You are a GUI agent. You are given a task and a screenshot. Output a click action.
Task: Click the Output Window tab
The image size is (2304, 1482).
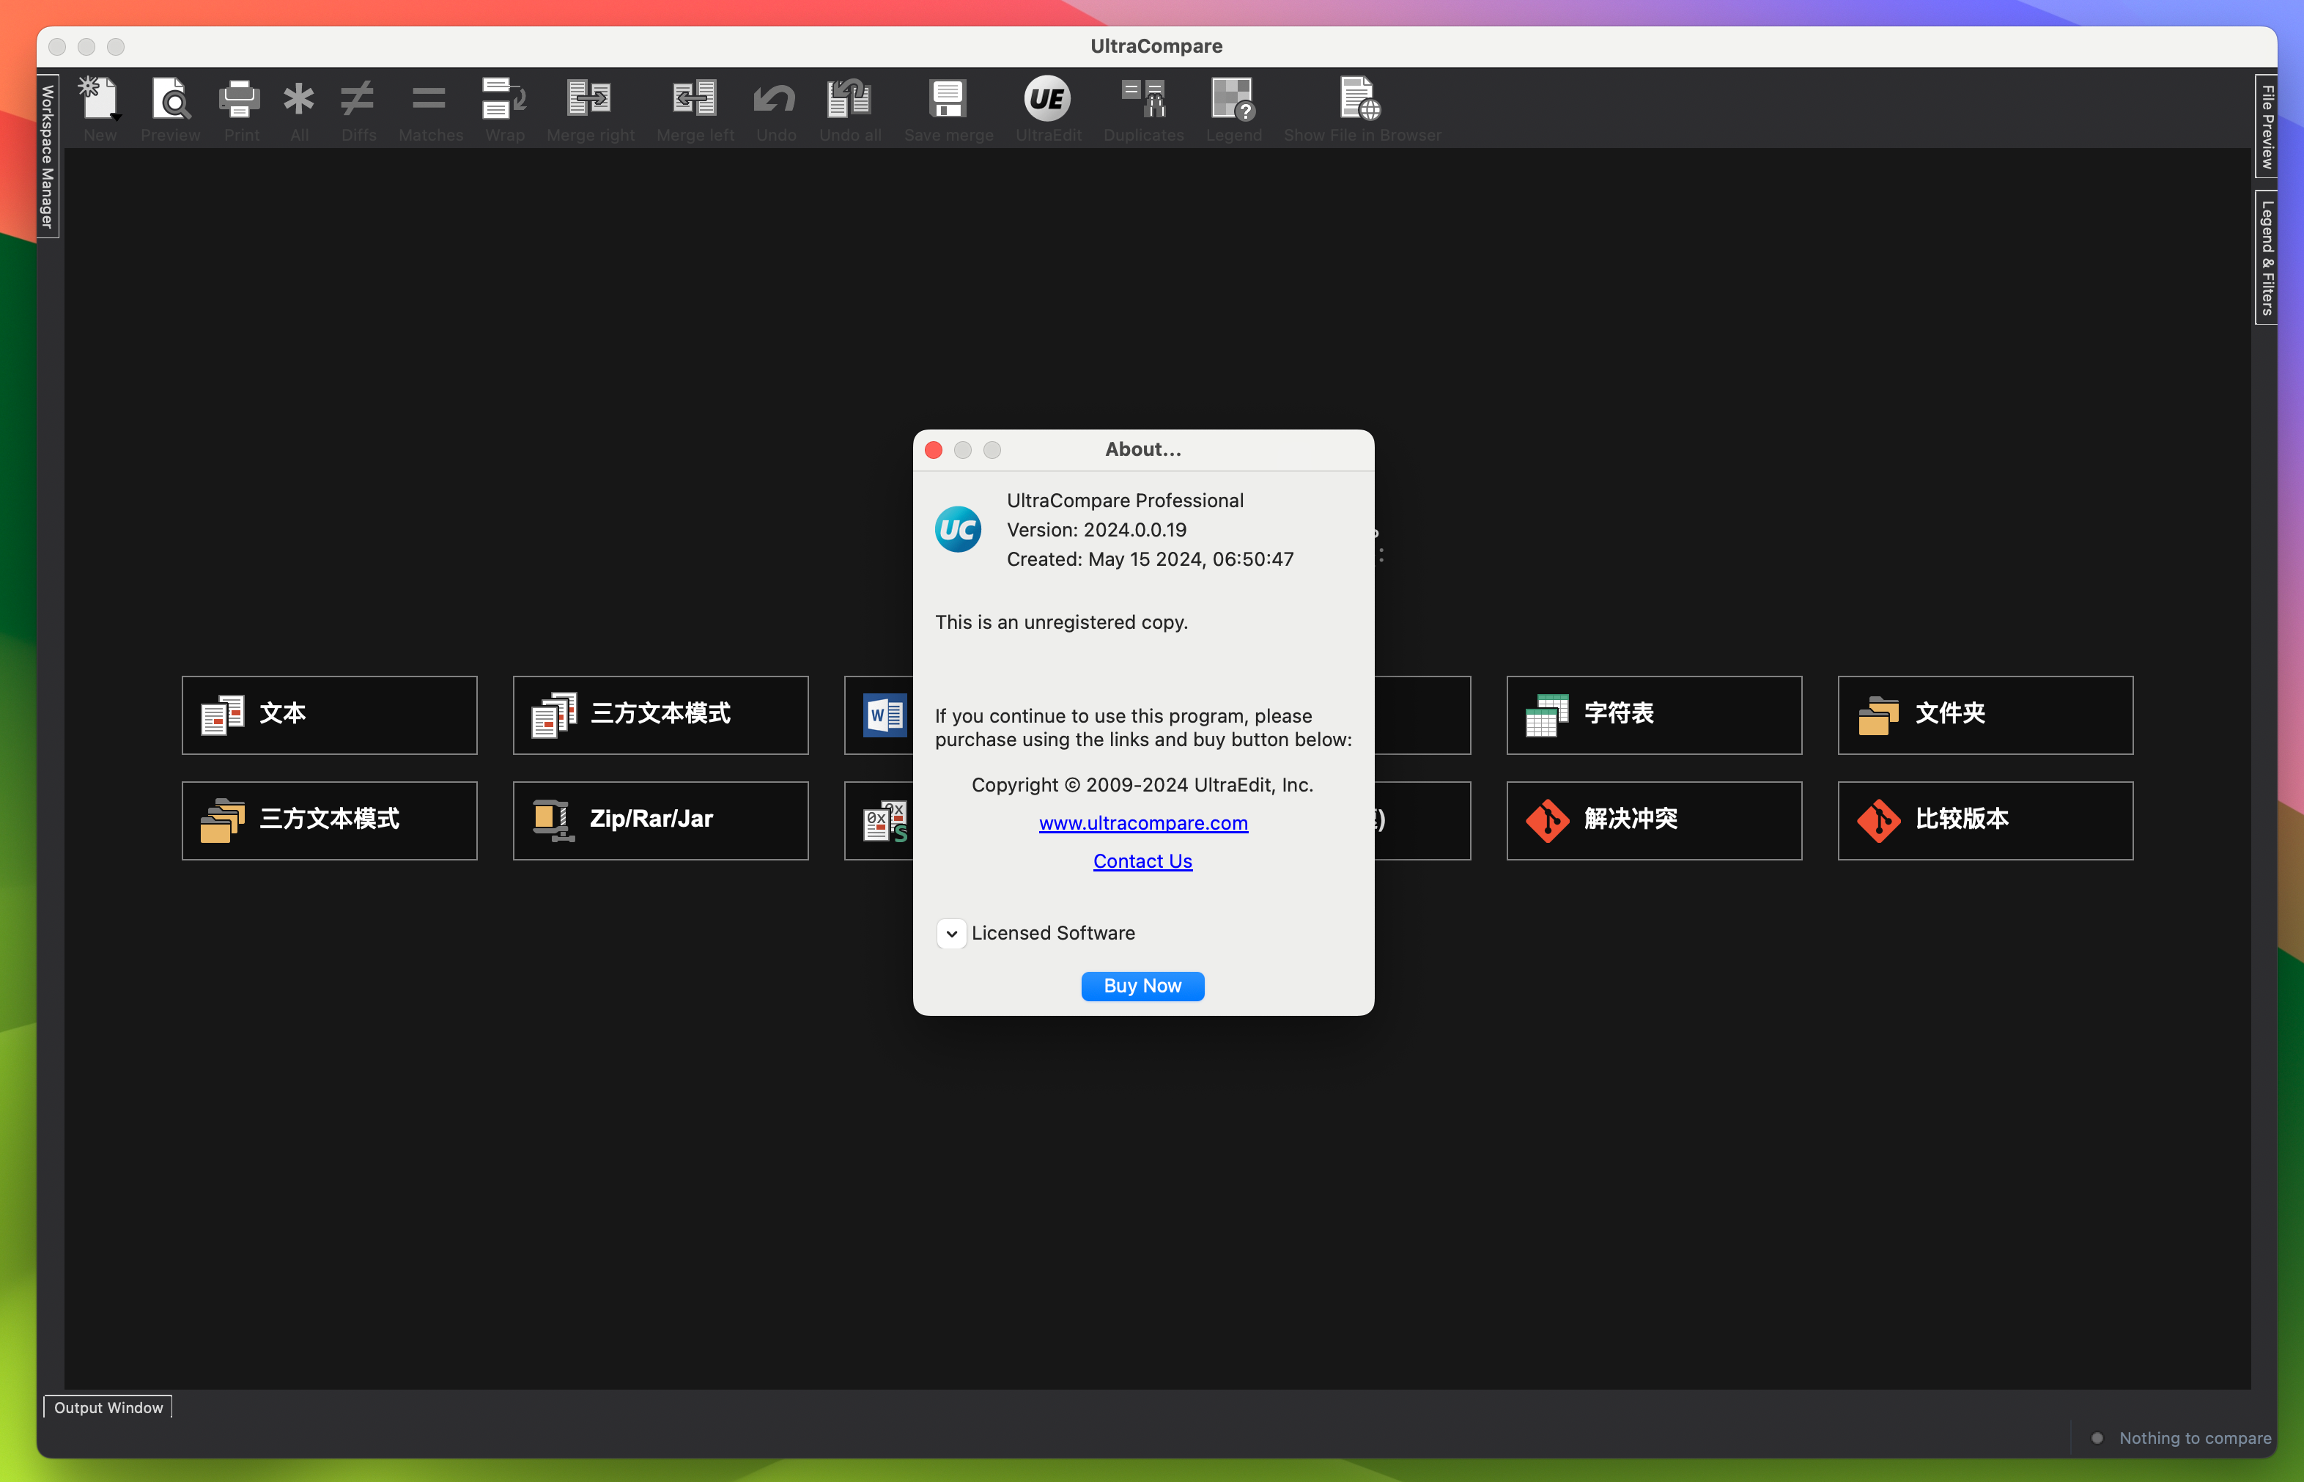(108, 1408)
